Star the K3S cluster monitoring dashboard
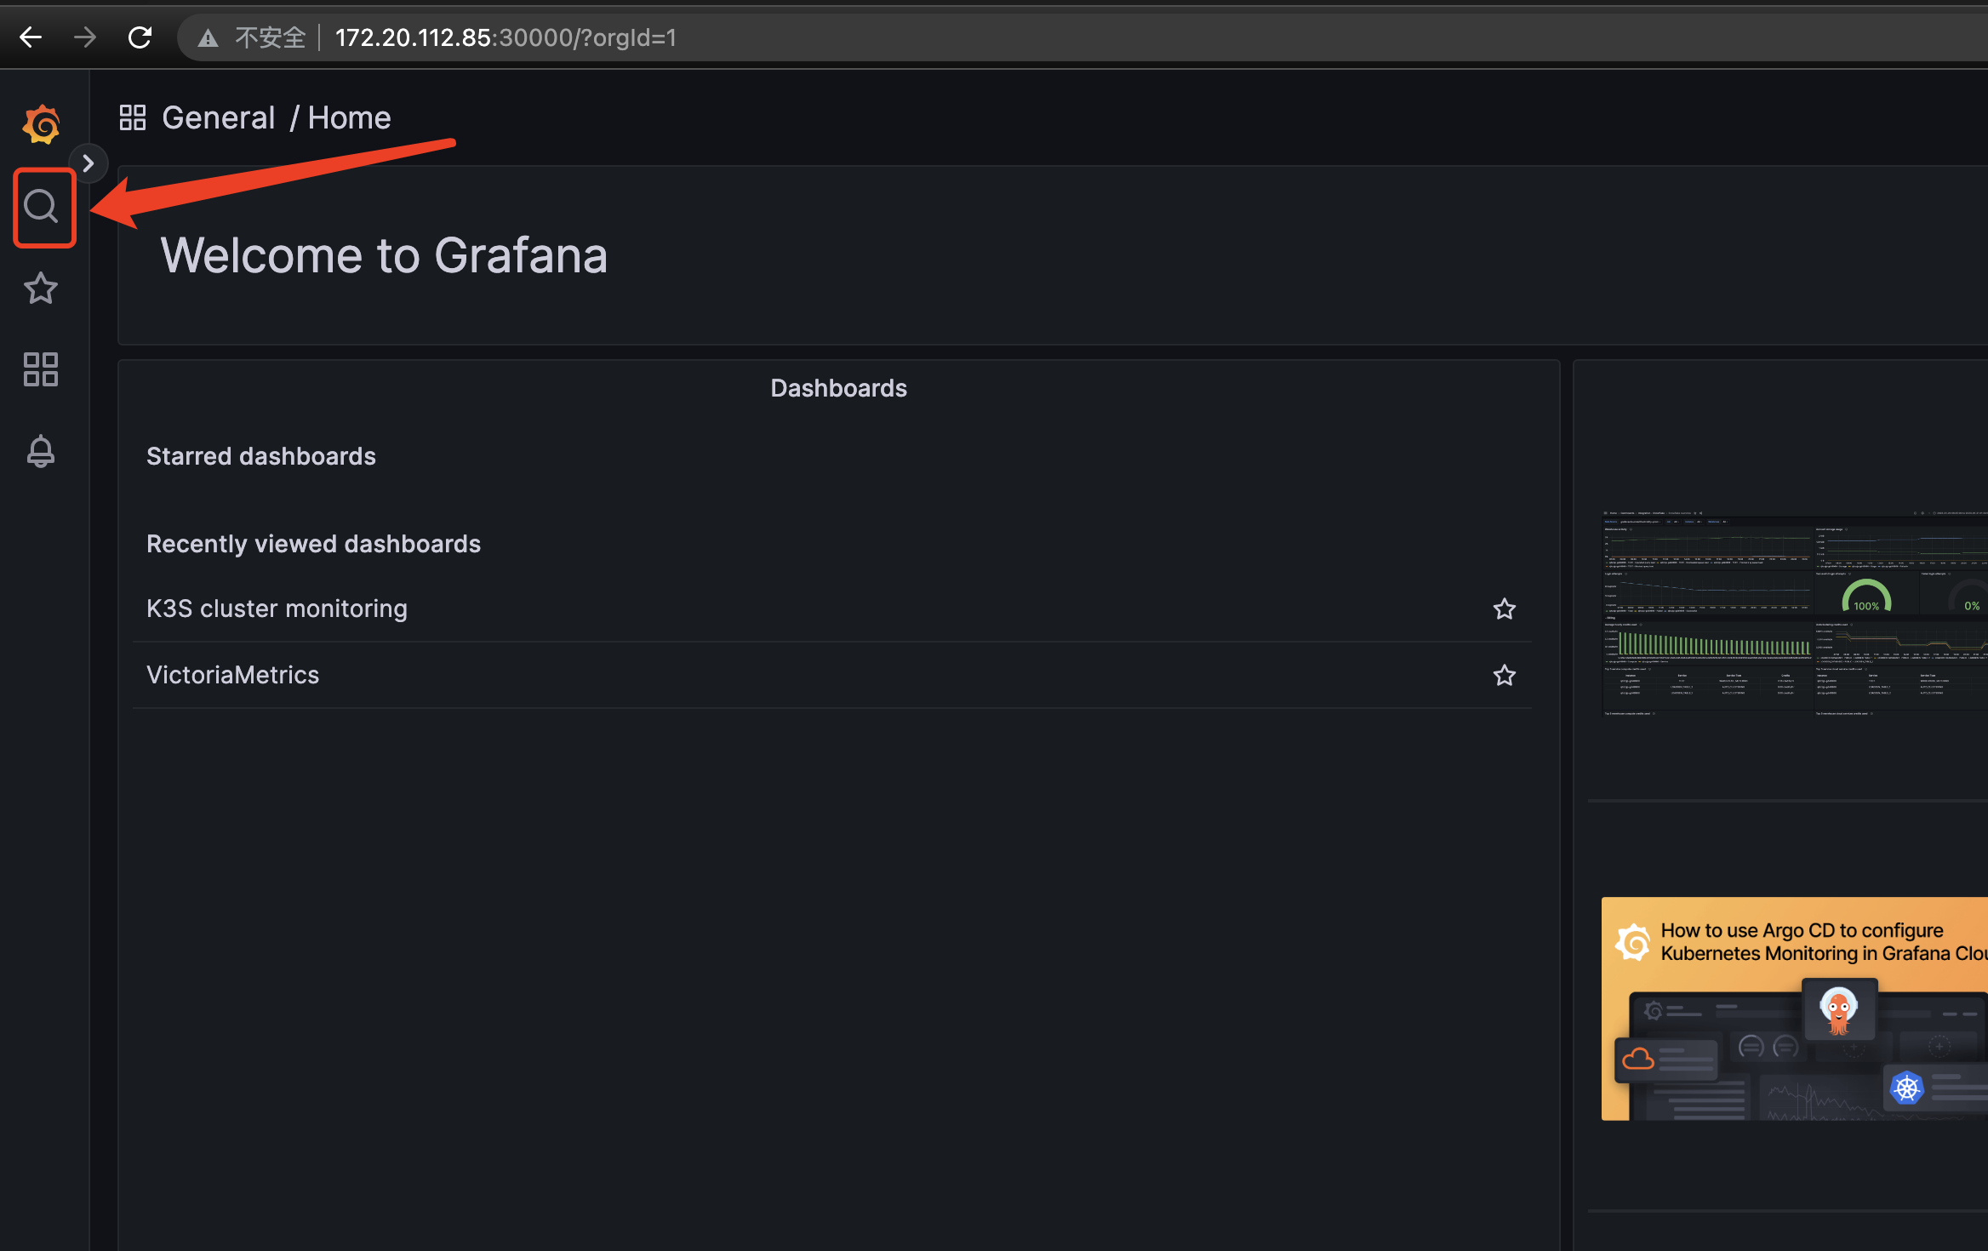This screenshot has height=1251, width=1988. point(1504,608)
